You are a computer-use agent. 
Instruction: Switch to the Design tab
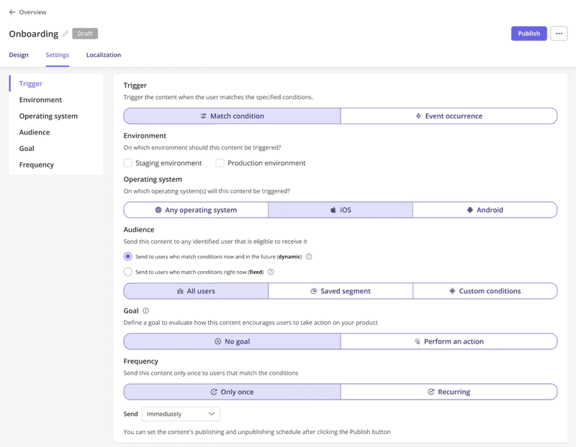click(18, 55)
